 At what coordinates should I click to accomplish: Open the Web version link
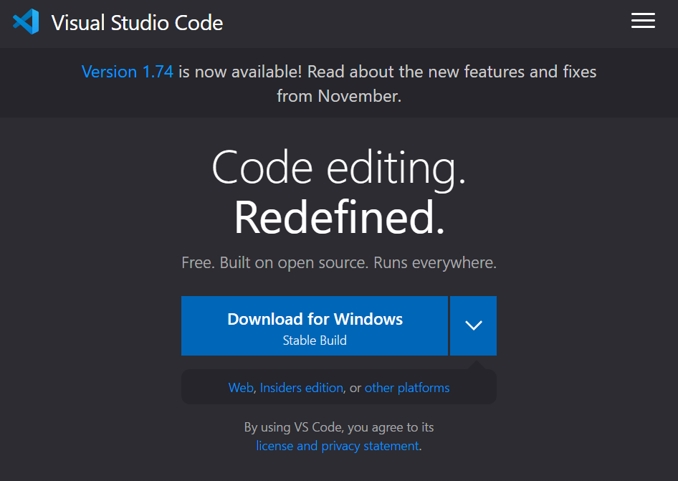coord(241,388)
